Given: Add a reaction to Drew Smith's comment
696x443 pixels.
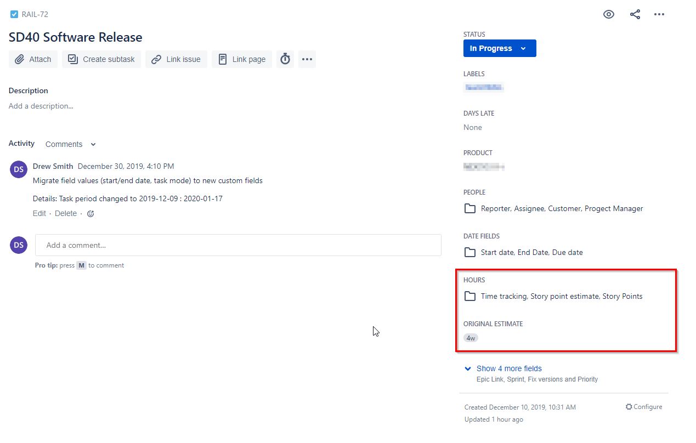Looking at the screenshot, I should pos(90,213).
